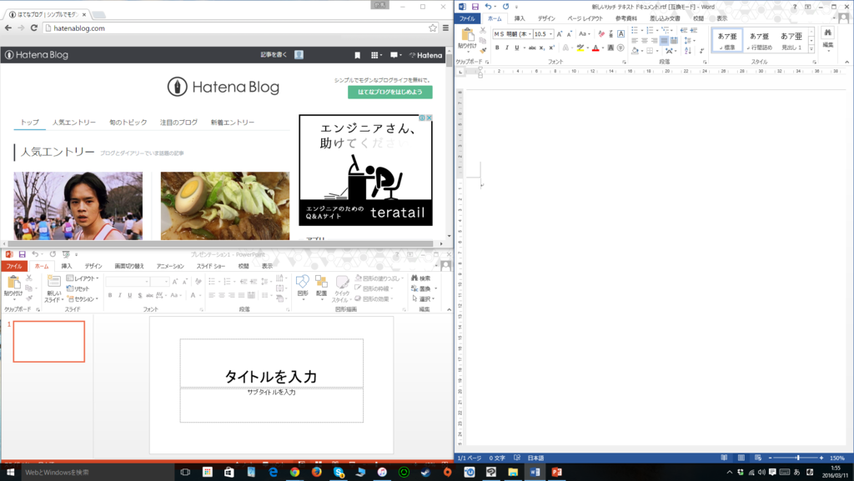This screenshot has width=854, height=481.
Task: Open the 挿入 tab in Word
Action: pos(520,18)
